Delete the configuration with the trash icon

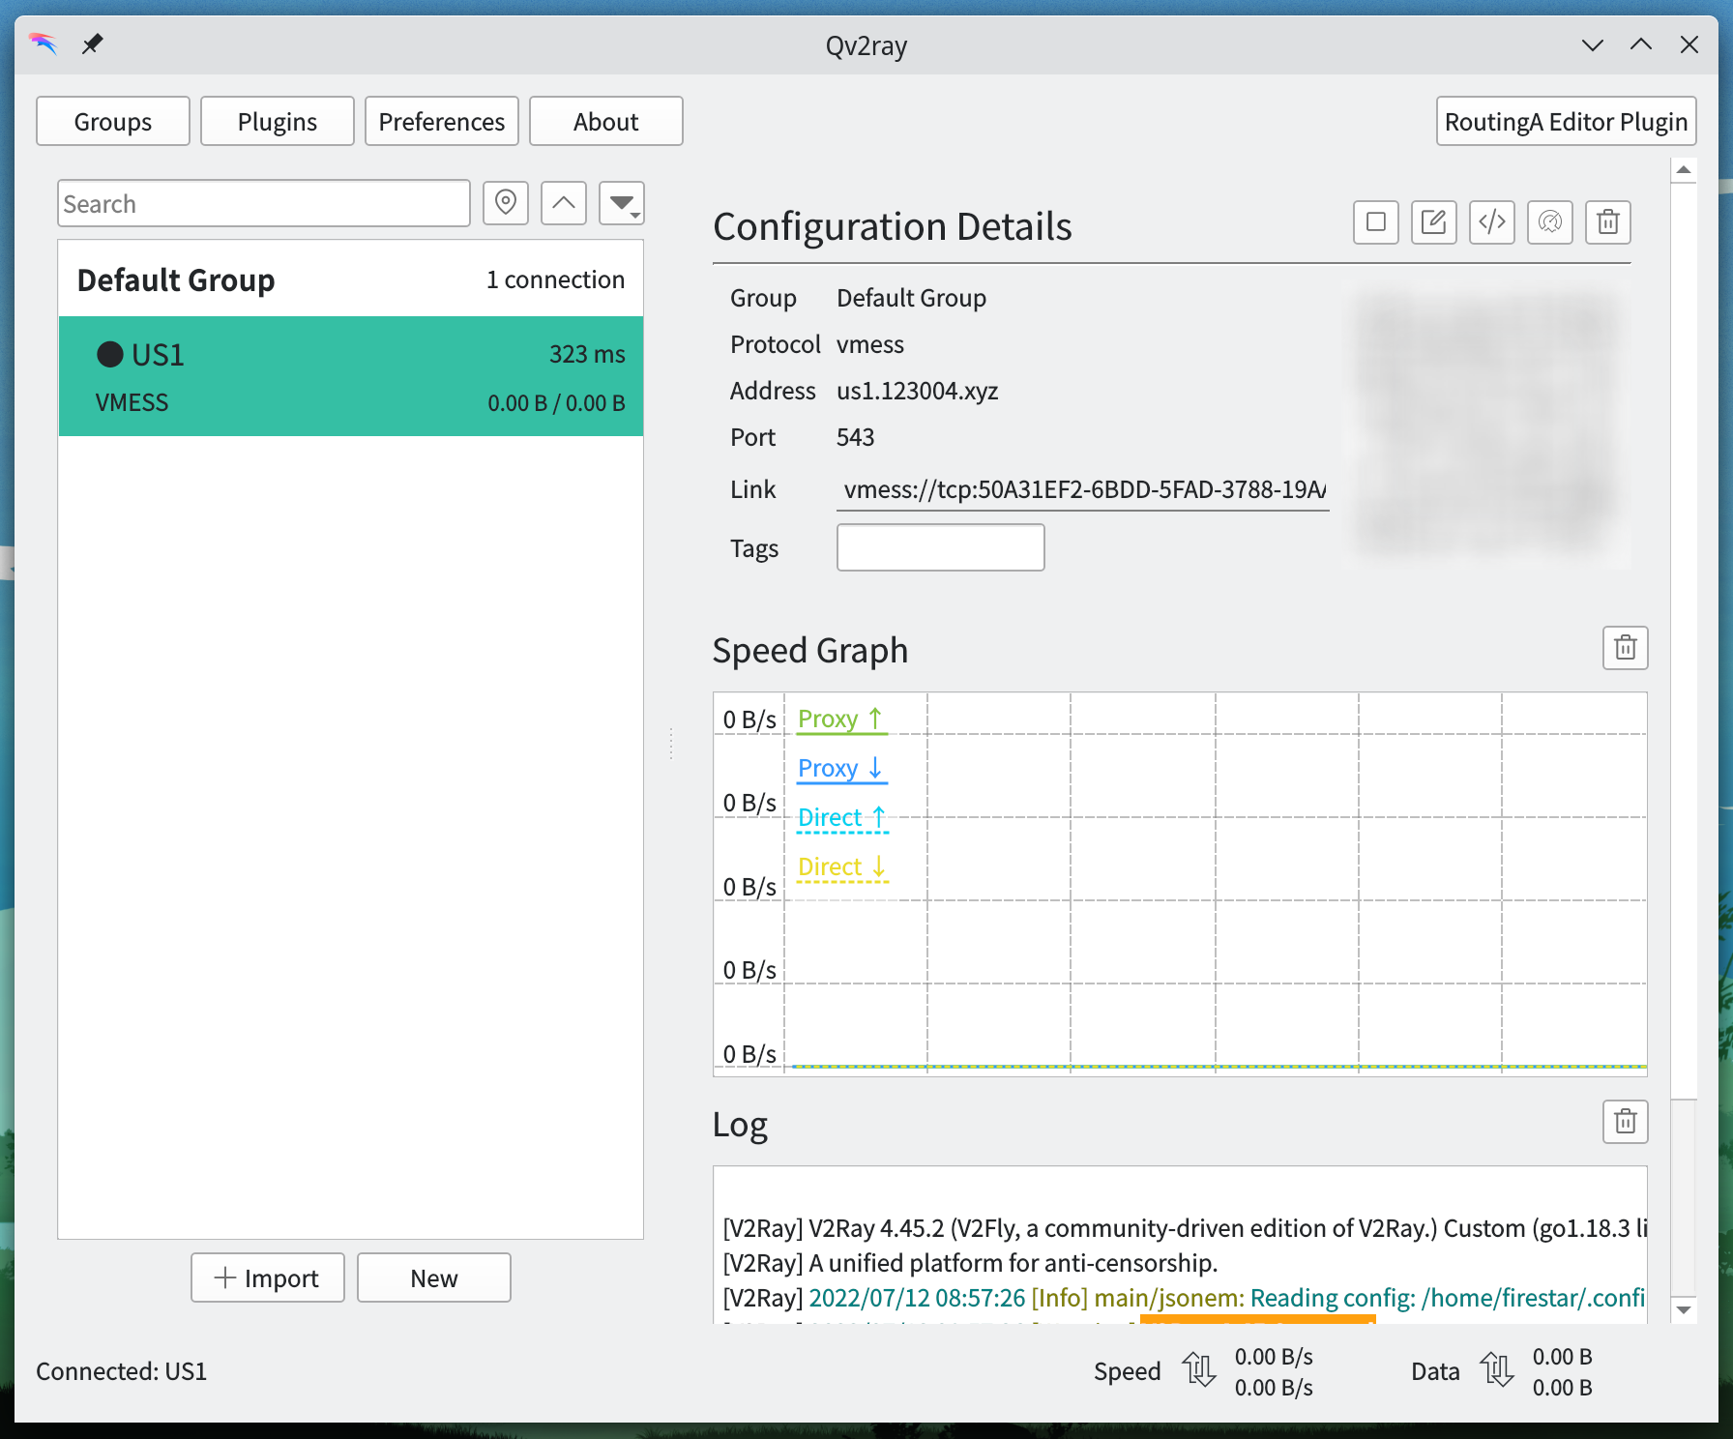coord(1608,222)
